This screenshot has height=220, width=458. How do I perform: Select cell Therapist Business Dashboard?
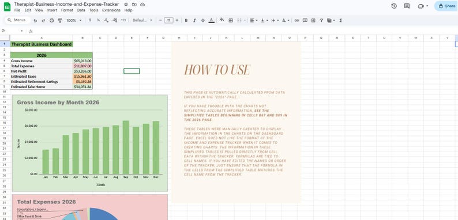point(42,44)
